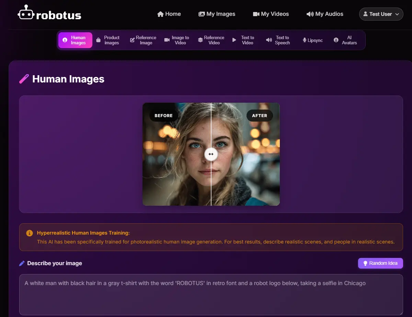This screenshot has height=317, width=412.
Task: Select the Human Images tab
Action: [x=75, y=40]
